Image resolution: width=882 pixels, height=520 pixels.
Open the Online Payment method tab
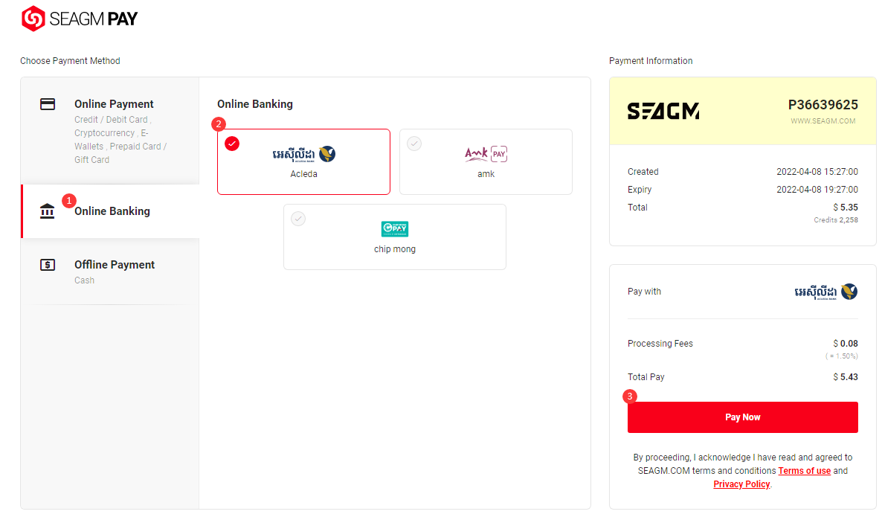(x=110, y=131)
